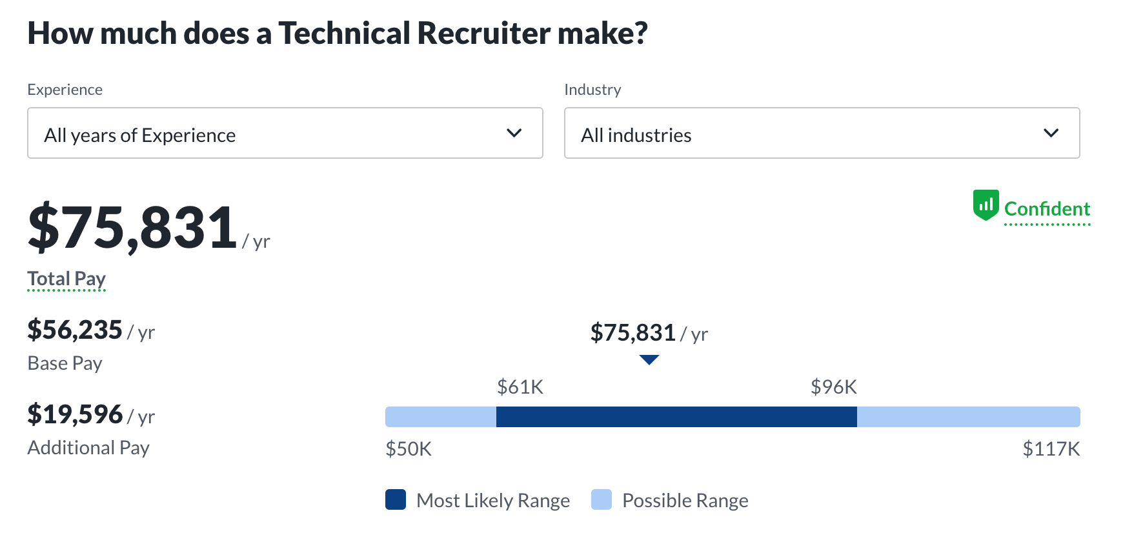
Task: Open the All industries dropdown
Action: (x=821, y=133)
